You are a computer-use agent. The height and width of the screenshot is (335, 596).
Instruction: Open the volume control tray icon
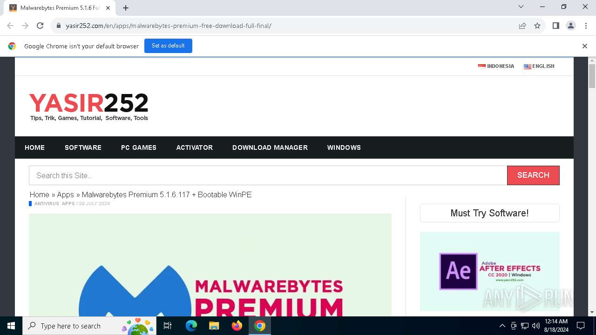(x=535, y=326)
